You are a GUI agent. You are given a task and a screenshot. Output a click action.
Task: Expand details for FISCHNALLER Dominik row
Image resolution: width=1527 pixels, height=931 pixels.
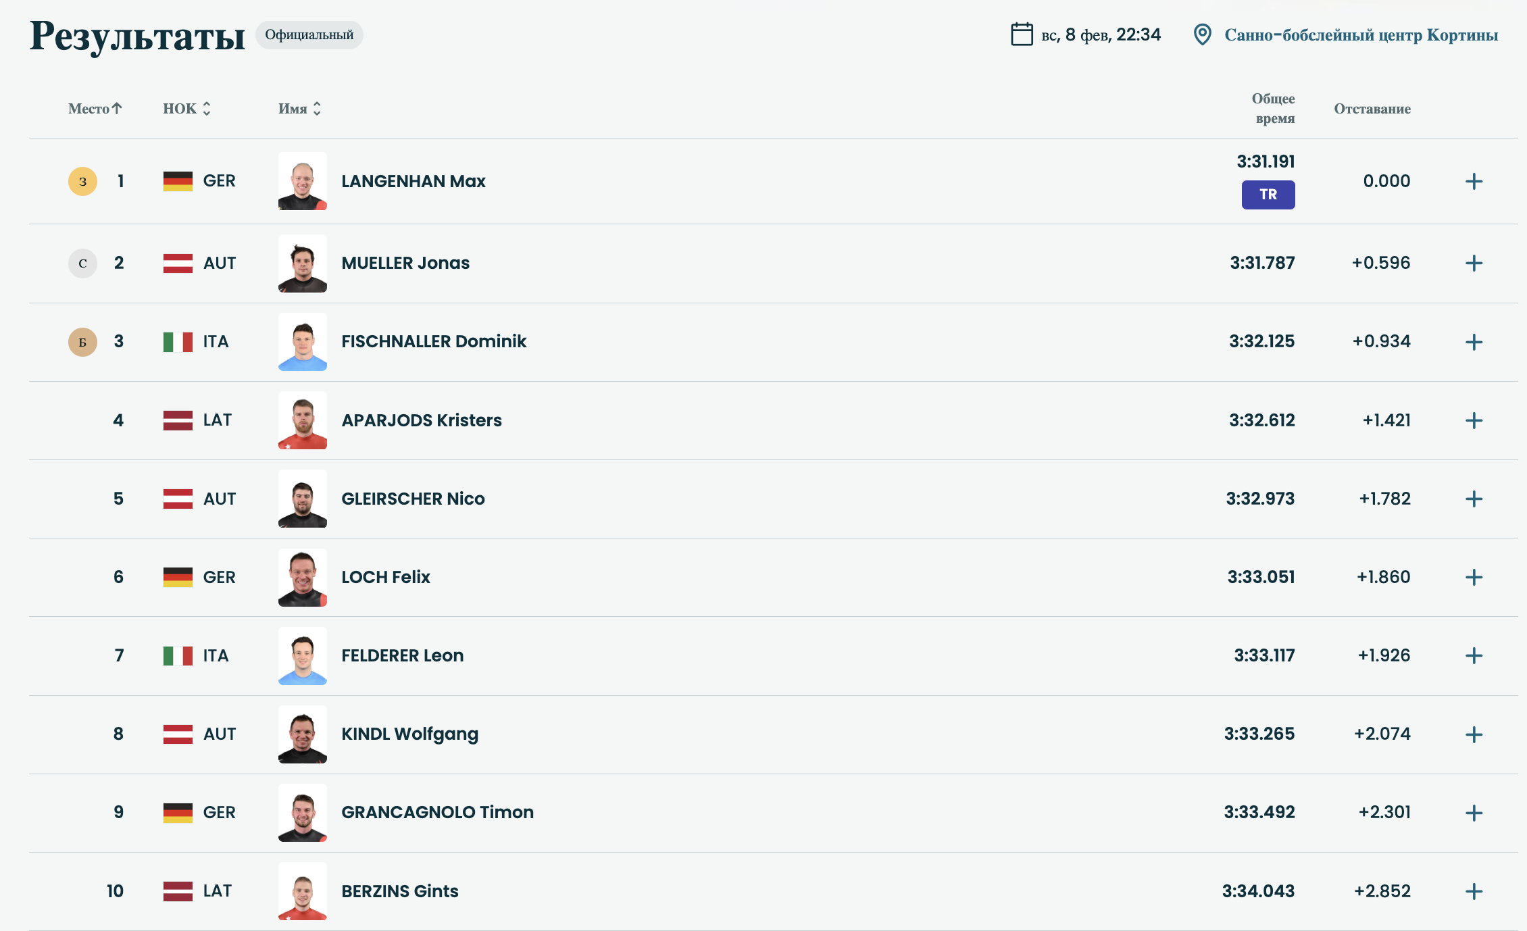(x=1474, y=342)
